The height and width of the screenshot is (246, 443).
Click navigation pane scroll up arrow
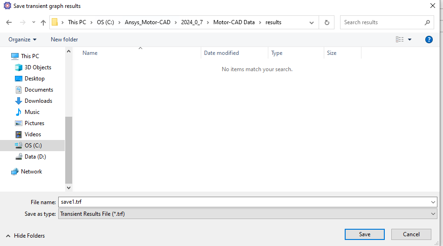tap(68, 51)
